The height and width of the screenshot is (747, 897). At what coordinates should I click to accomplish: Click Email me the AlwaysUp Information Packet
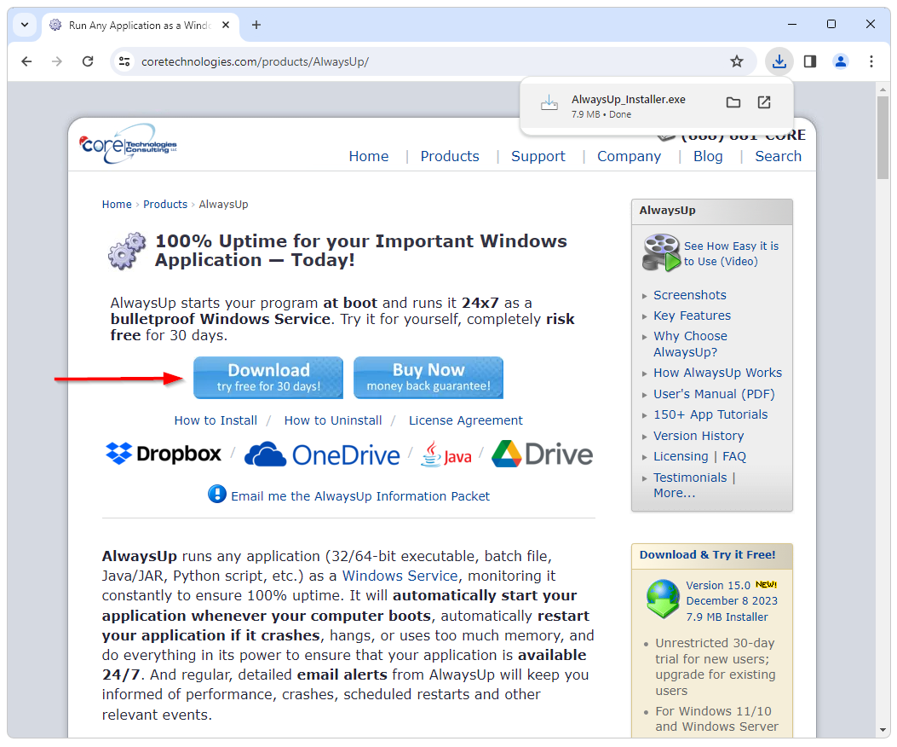click(x=360, y=496)
